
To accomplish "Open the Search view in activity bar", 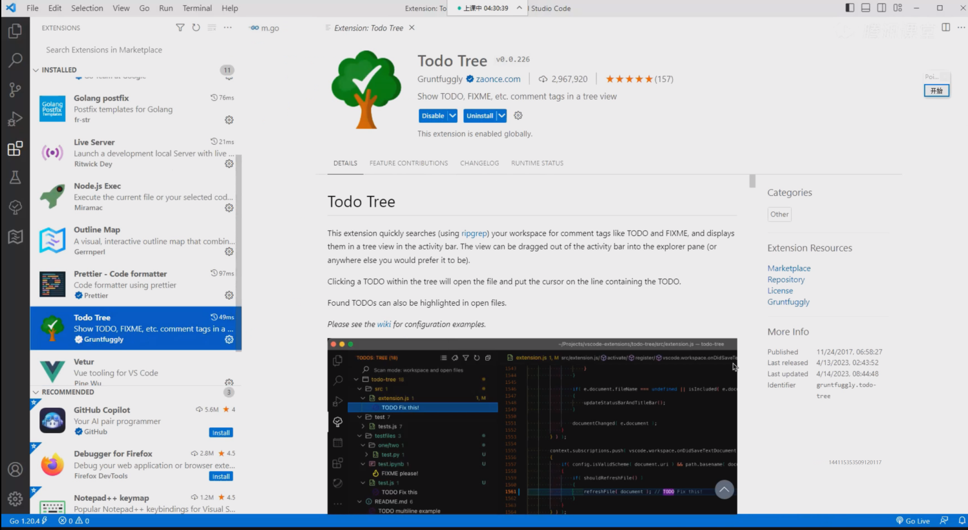I will [15, 60].
